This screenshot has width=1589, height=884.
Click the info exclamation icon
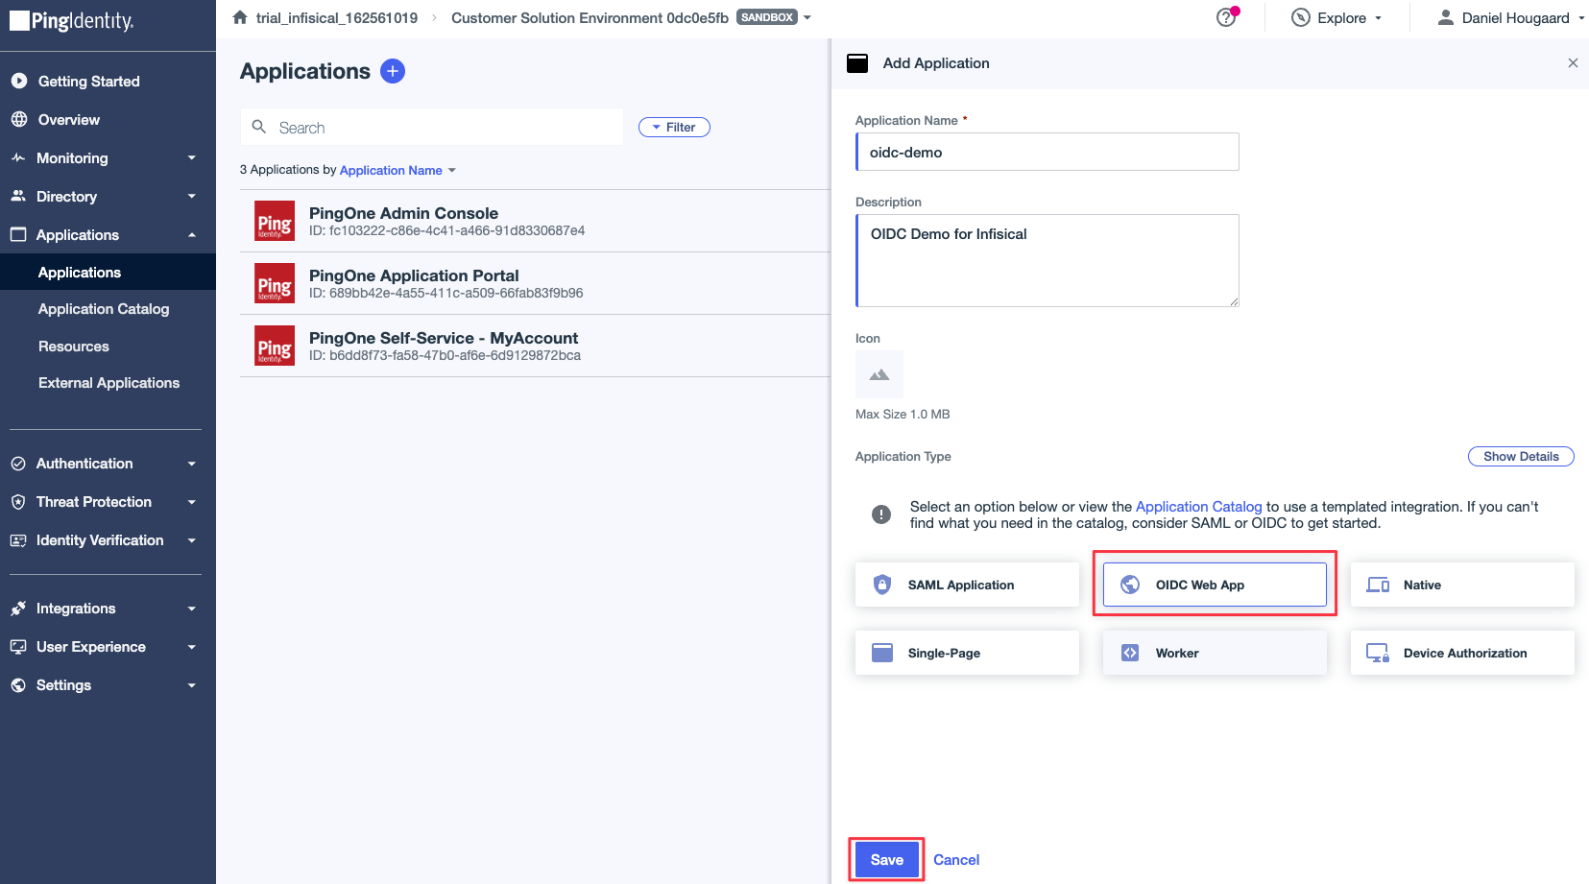[881, 514]
